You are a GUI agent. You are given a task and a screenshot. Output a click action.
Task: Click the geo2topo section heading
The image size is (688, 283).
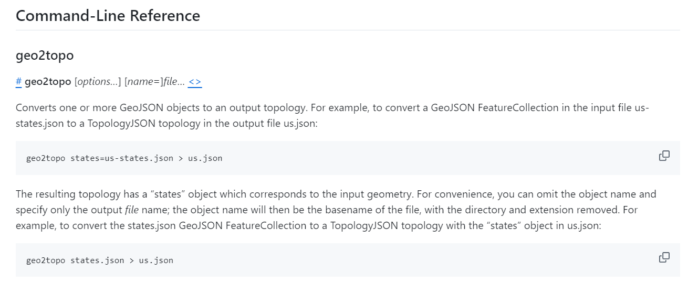[x=45, y=55]
